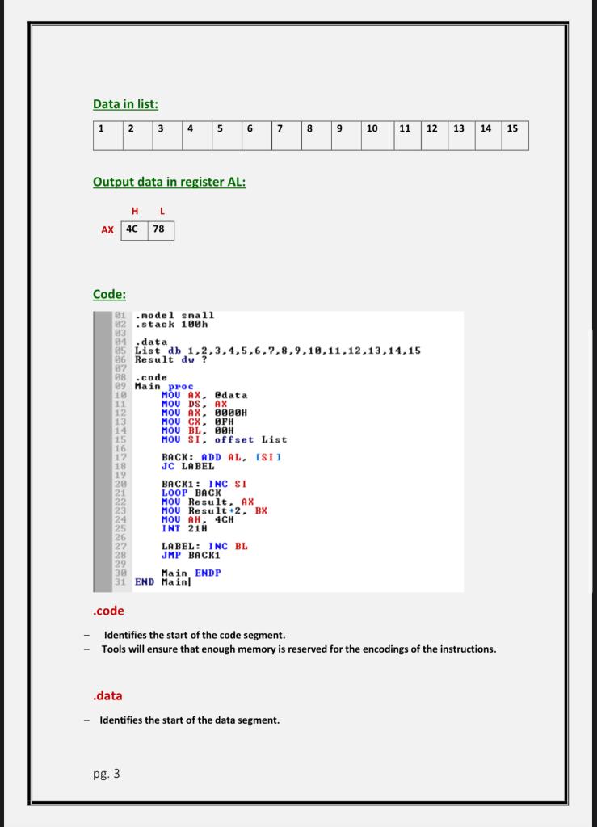The height and width of the screenshot is (827, 597).
Task: Click the 'Main ENDP' code line
Action: coord(191,573)
